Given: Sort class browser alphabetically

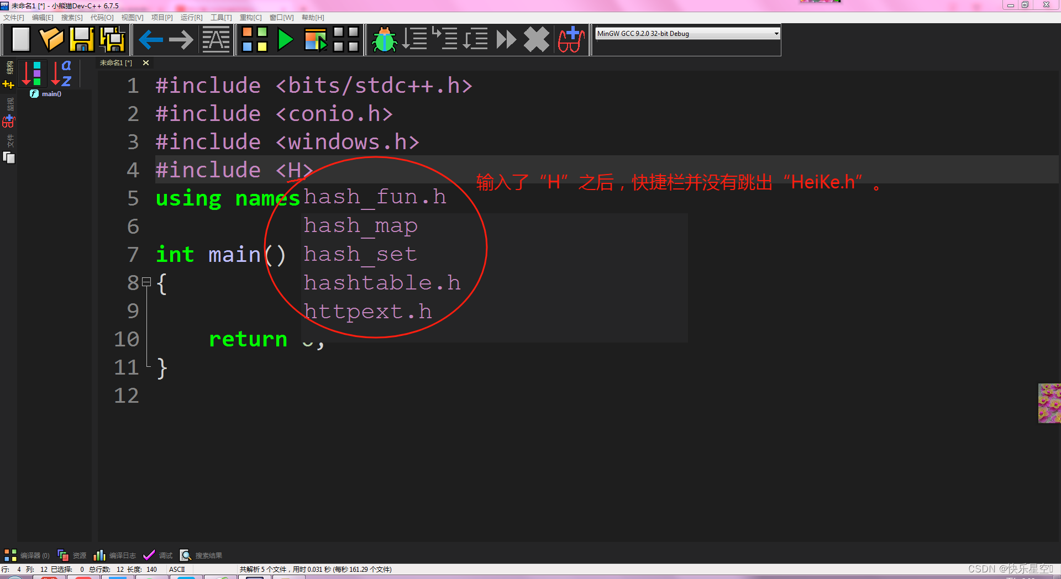Looking at the screenshot, I should click(x=62, y=73).
